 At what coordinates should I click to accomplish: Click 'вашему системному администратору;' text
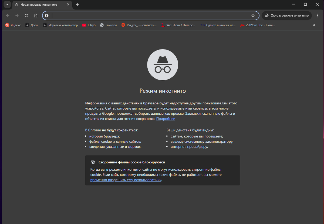tap(202, 141)
